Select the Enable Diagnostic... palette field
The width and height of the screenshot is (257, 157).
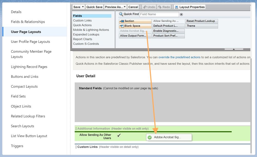[168, 31]
